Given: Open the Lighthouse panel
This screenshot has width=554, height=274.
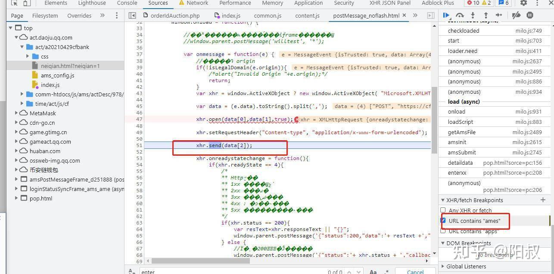Looking at the screenshot, I should pyautogui.click(x=92, y=3).
